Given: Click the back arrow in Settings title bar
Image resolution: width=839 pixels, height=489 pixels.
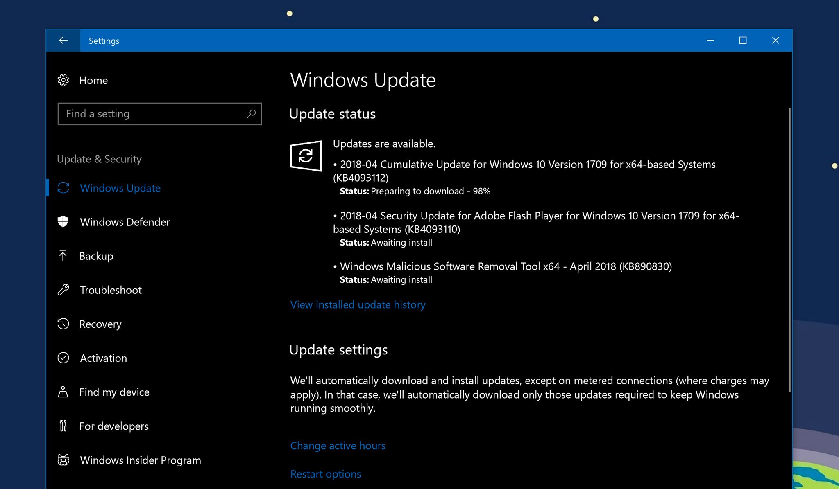Looking at the screenshot, I should click(x=63, y=40).
